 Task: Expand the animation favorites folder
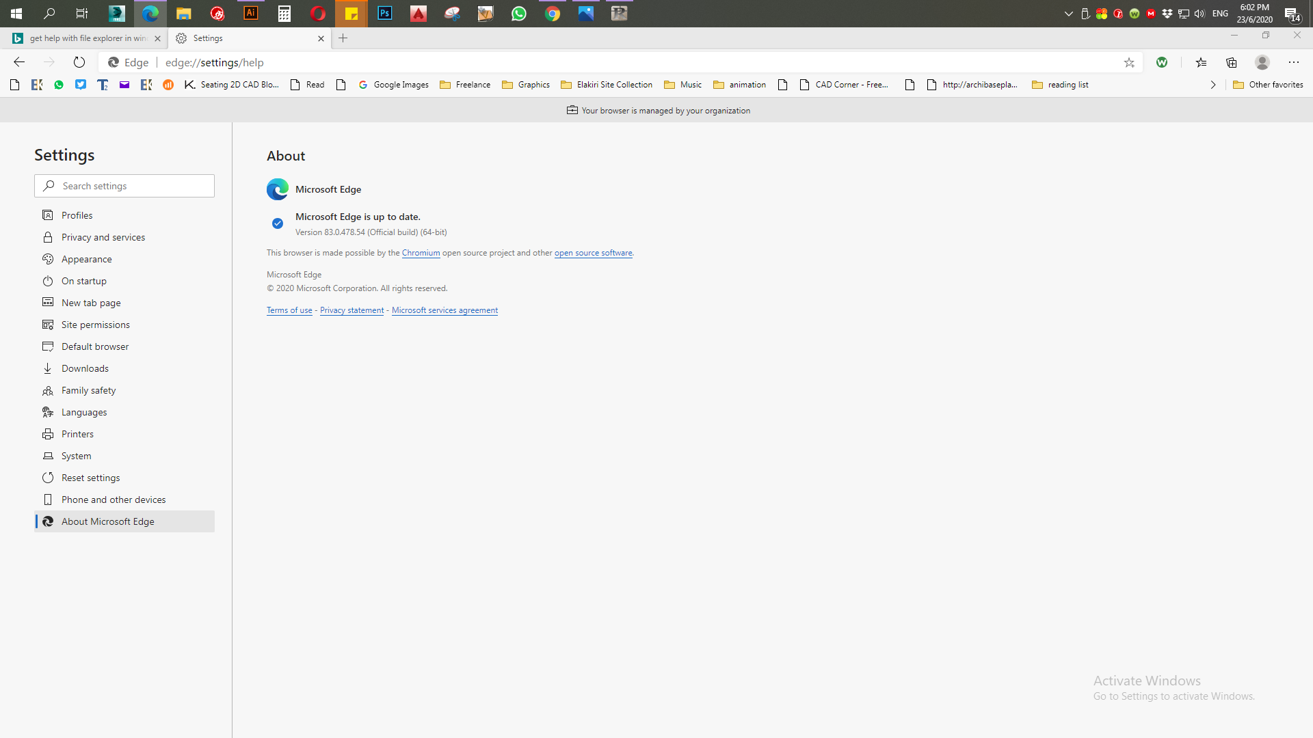click(x=740, y=85)
